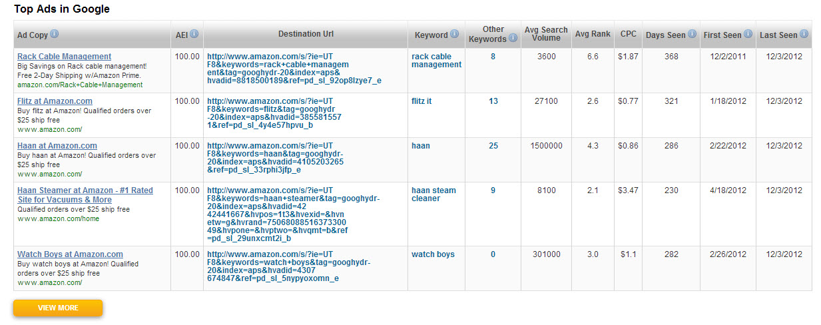The image size is (821, 325).
Task: Click other keywords count 9
Action: [x=493, y=190]
